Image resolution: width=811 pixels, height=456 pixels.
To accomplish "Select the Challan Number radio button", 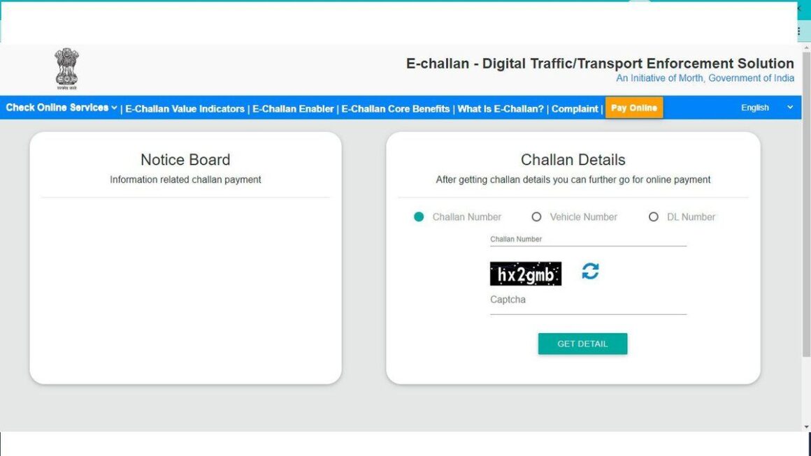I will tap(419, 216).
